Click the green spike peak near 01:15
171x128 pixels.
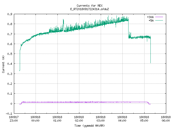coord(63,19)
